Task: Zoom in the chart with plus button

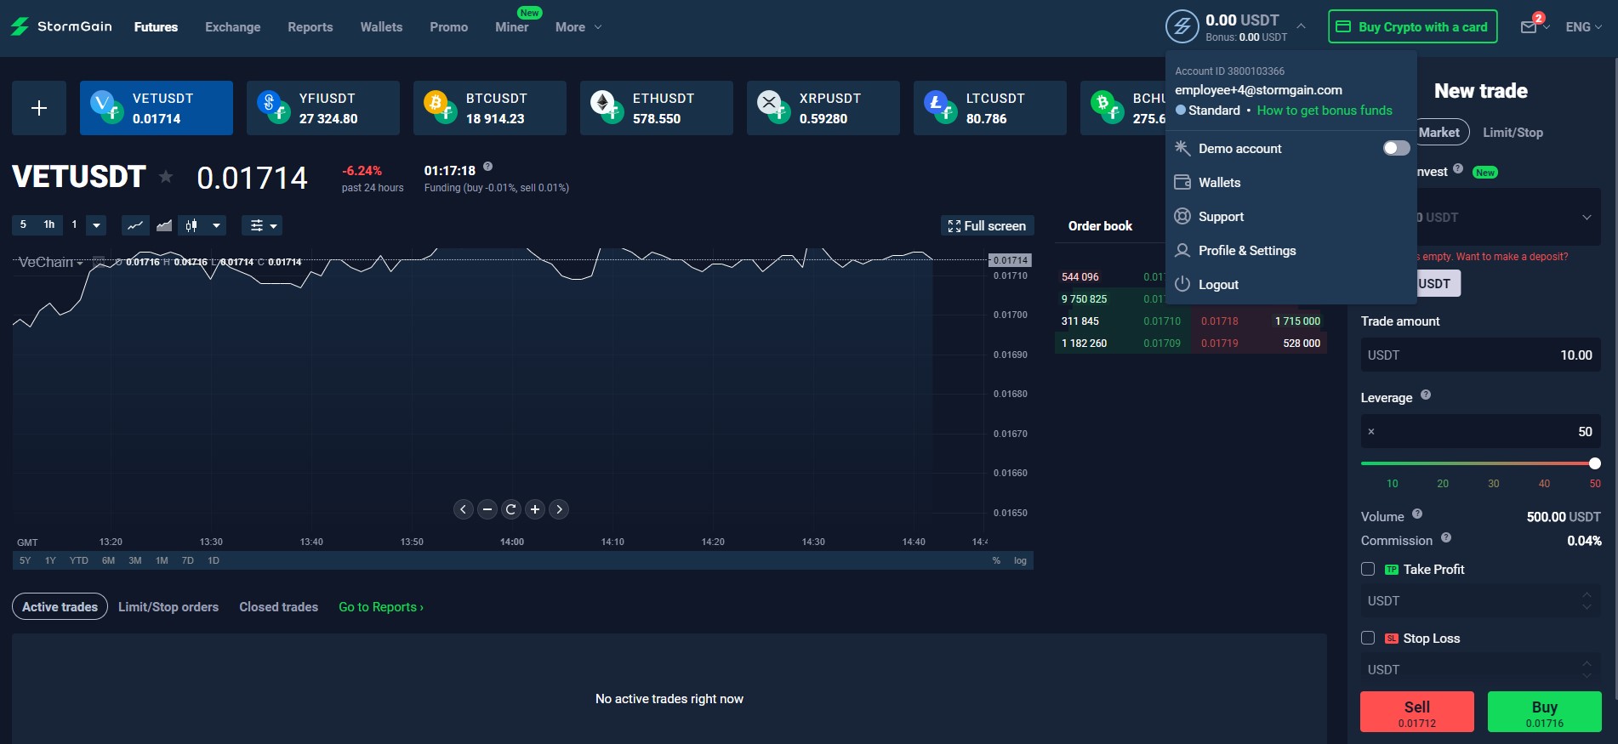Action: tap(535, 509)
